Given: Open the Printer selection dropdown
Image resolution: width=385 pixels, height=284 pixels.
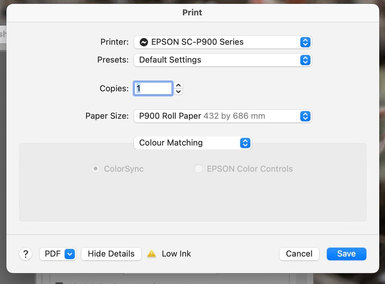Looking at the screenshot, I should (223, 42).
